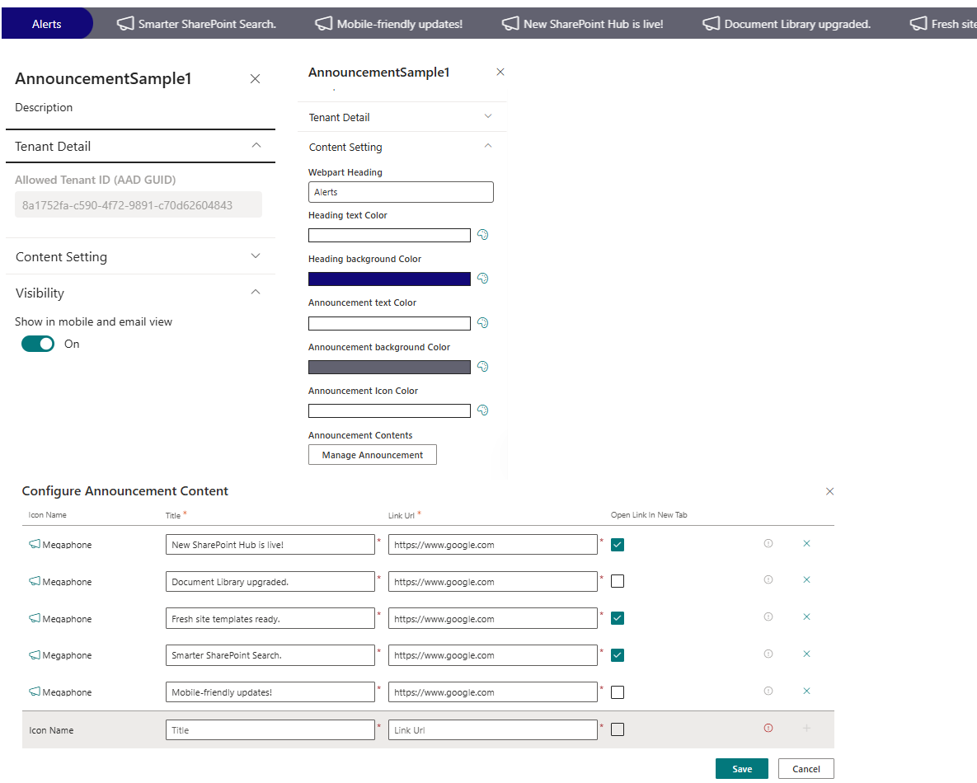This screenshot has width=977, height=783.
Task: Click megaphone icon in 'Smarter SharePoint Search.' row
Action: pos(35,655)
